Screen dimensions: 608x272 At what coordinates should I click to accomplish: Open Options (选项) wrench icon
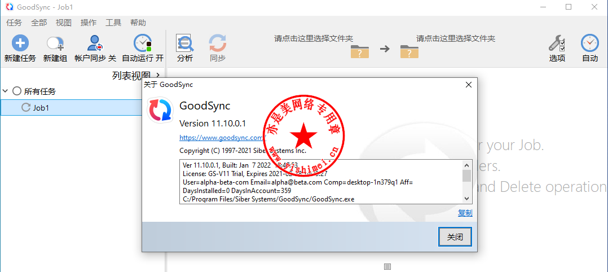pos(557,43)
